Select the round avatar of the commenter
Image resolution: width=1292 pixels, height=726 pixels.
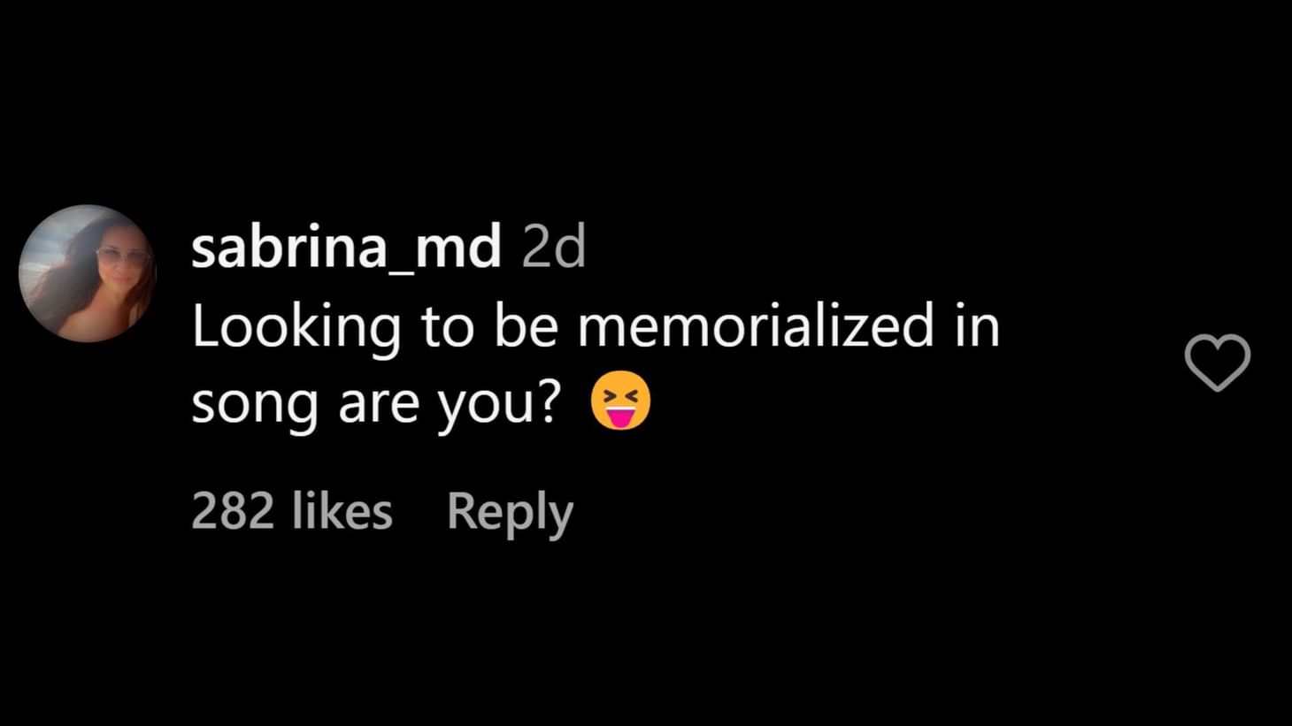coord(87,273)
